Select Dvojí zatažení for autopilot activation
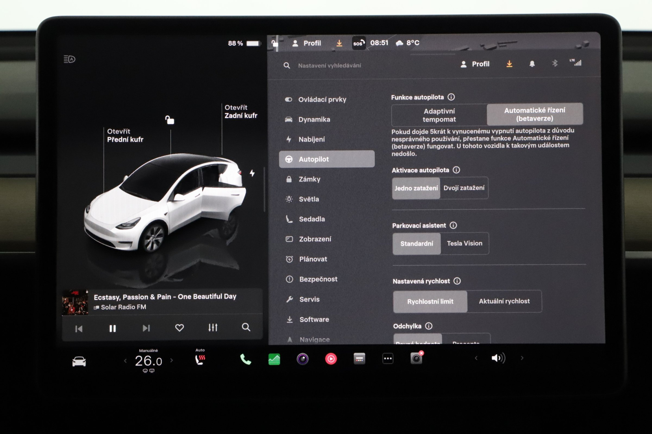Image resolution: width=652 pixels, height=434 pixels. (x=464, y=188)
